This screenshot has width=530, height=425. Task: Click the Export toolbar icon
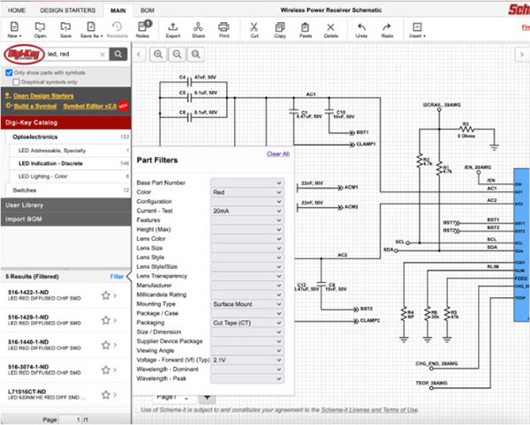tap(172, 28)
